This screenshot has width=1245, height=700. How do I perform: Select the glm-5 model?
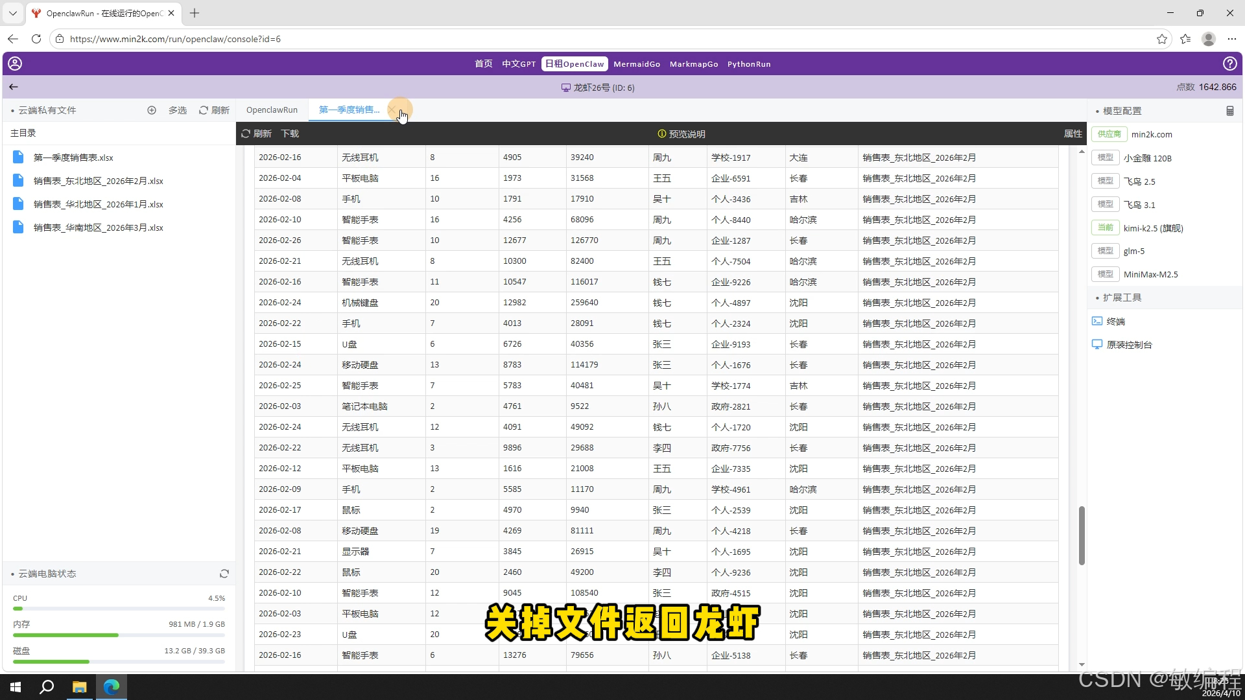coord(1133,251)
